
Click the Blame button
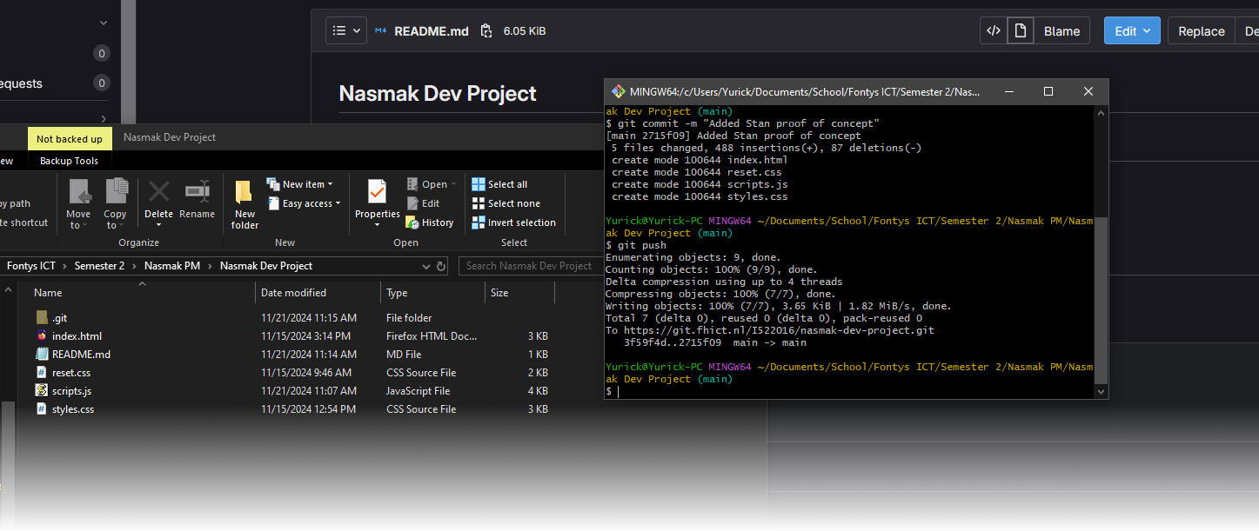click(1061, 31)
